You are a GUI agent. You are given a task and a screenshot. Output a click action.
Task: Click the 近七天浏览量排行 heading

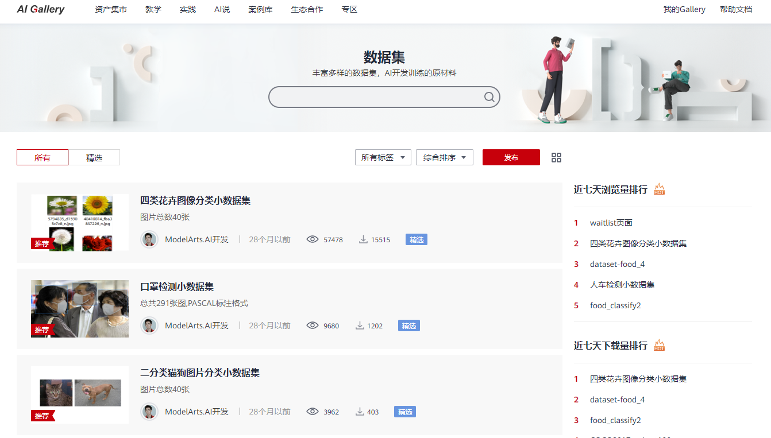coord(611,189)
